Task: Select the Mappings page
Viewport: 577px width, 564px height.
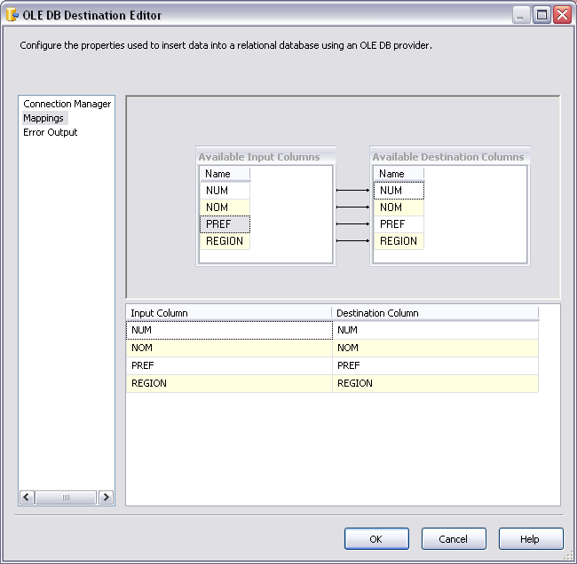Action: coord(43,118)
